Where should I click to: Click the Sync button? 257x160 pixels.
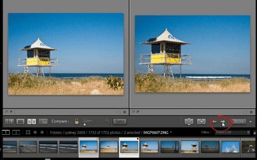click(x=119, y=122)
